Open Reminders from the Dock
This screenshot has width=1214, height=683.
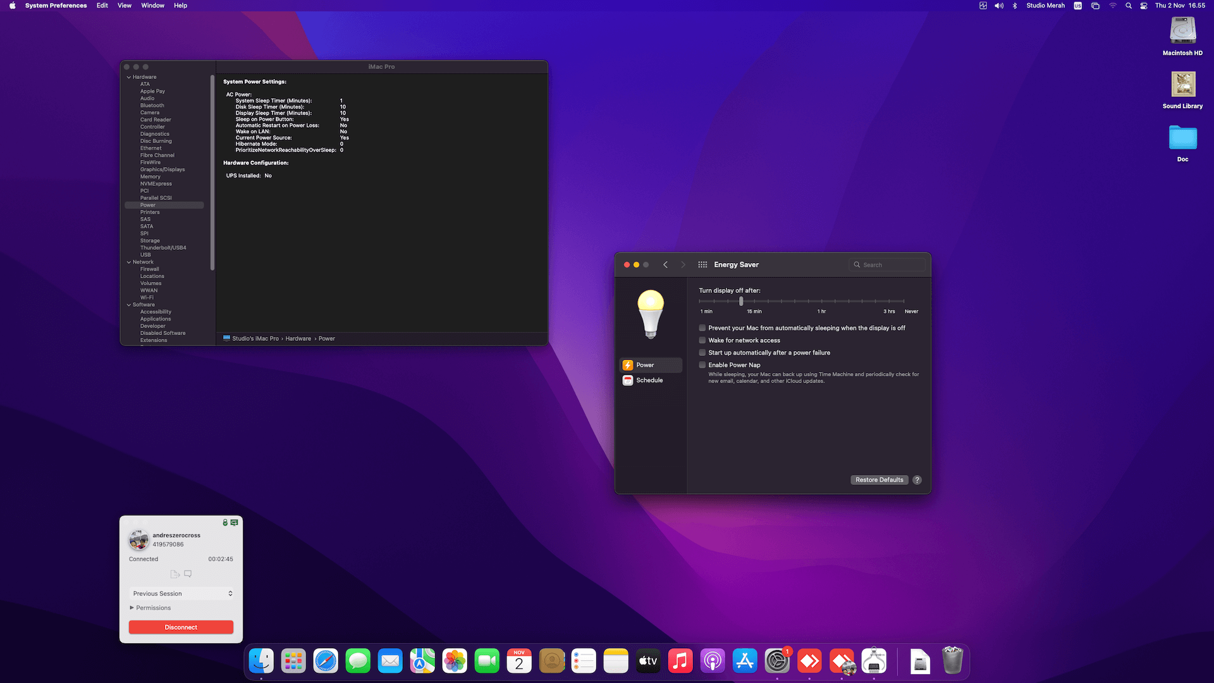coord(584,661)
